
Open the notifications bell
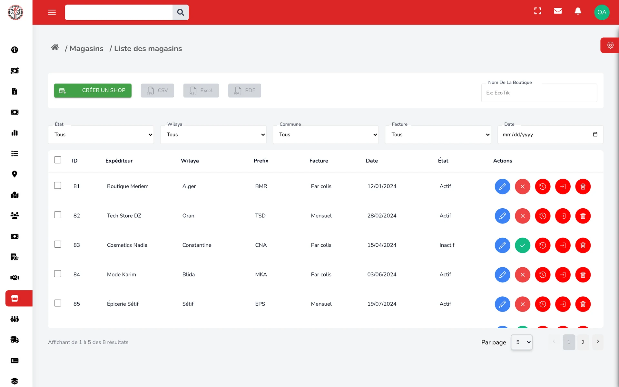pos(578,11)
